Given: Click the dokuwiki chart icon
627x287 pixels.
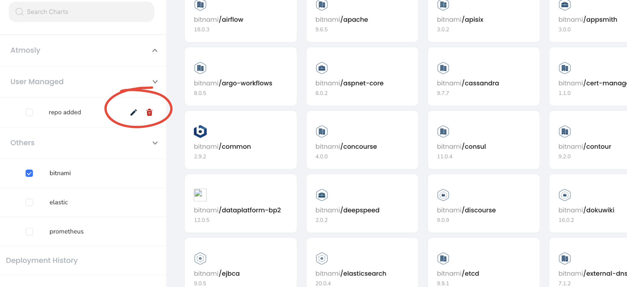Looking at the screenshot, I should coord(565,195).
